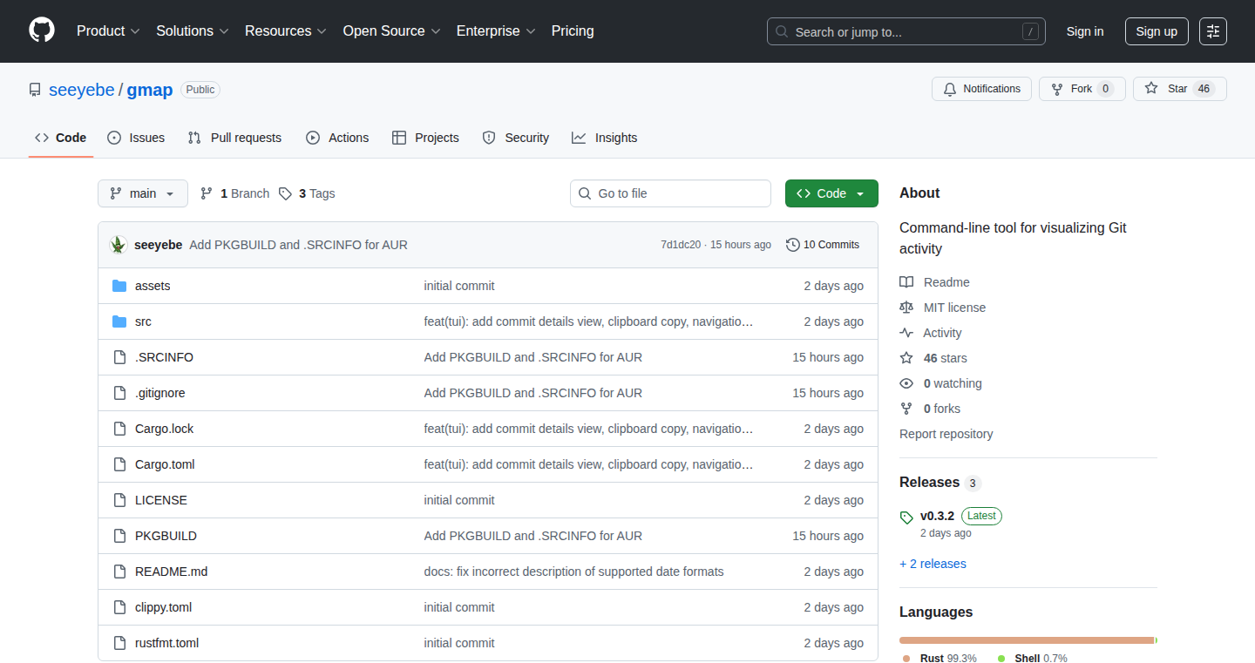The width and height of the screenshot is (1255, 663).
Task: Click the Notifications button
Action: [982, 89]
